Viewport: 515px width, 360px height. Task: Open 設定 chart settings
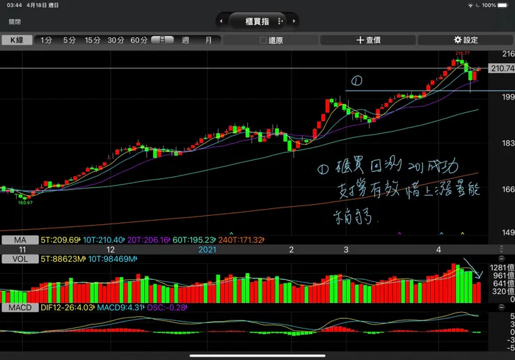466,40
